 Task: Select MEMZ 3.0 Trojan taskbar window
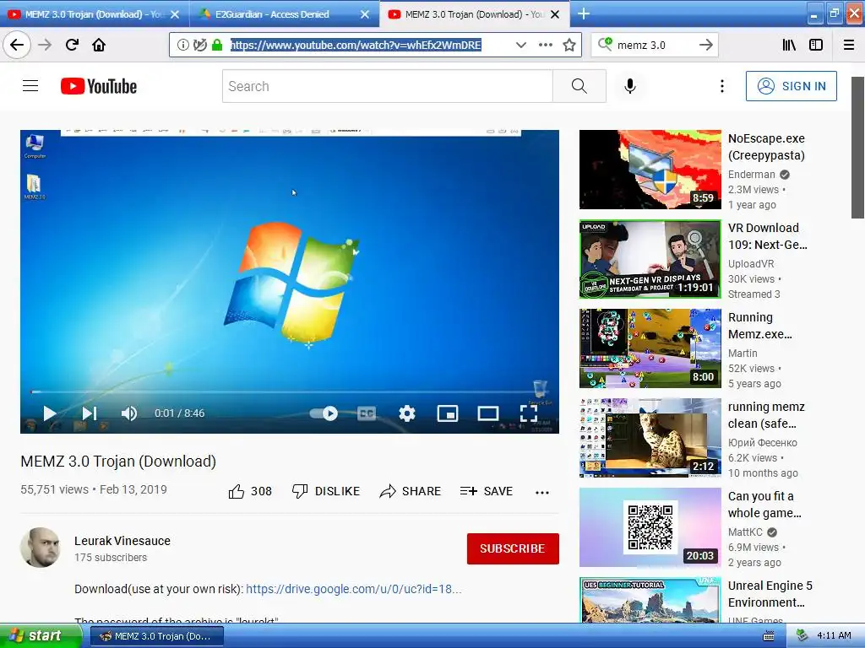156,636
